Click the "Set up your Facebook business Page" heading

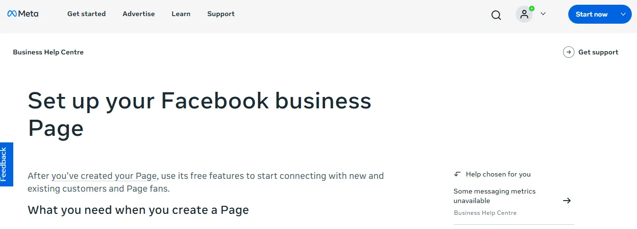coord(199,114)
